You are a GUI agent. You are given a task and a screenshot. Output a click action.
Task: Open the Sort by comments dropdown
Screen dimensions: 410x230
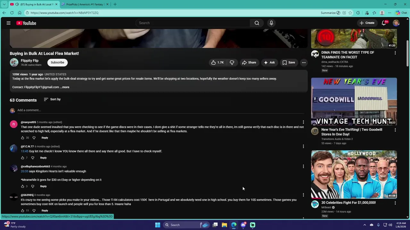(x=52, y=99)
